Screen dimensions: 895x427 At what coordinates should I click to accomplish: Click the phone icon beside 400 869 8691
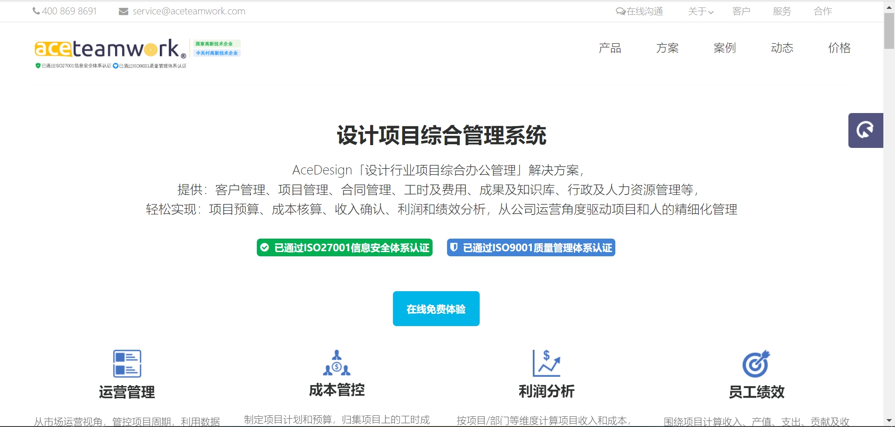click(x=36, y=11)
